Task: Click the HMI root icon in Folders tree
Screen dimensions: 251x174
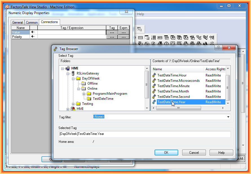Action: click(x=68, y=68)
